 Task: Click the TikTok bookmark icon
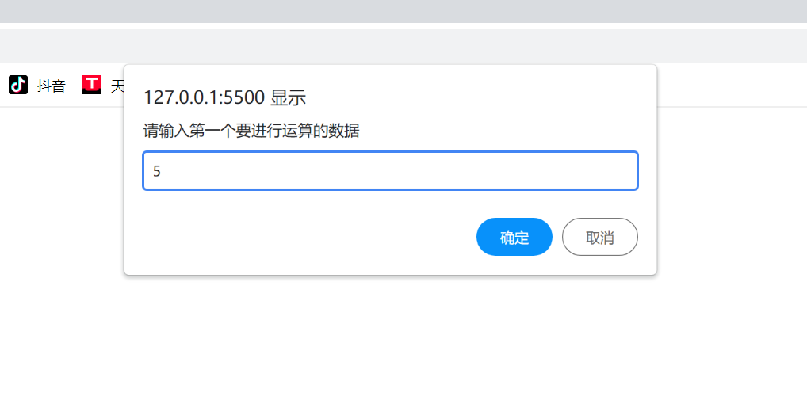(x=18, y=85)
